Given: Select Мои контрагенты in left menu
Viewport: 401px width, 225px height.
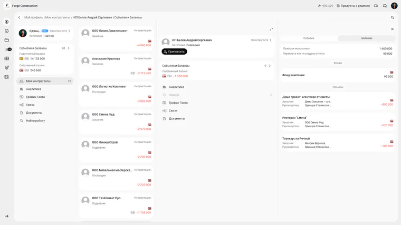Looking at the screenshot, I should point(45,81).
